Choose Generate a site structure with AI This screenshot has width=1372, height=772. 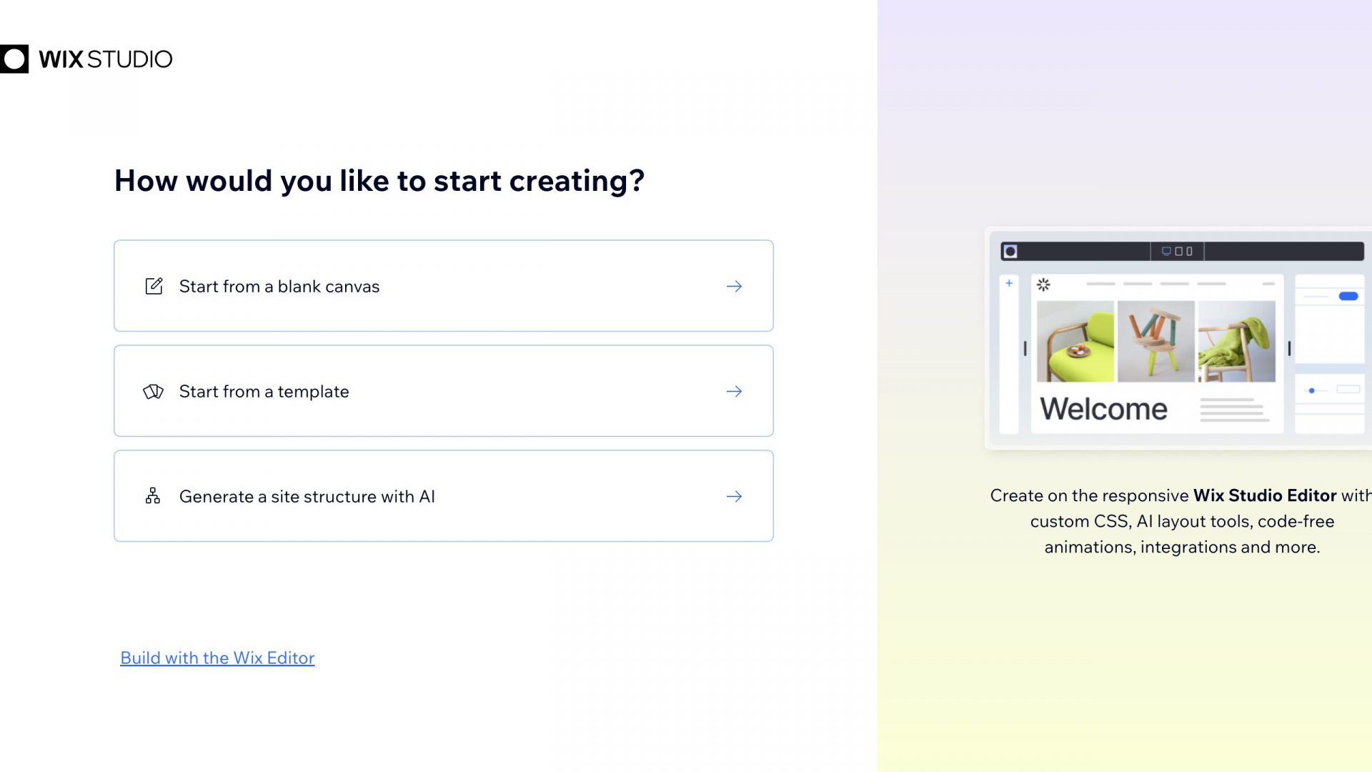coord(443,496)
